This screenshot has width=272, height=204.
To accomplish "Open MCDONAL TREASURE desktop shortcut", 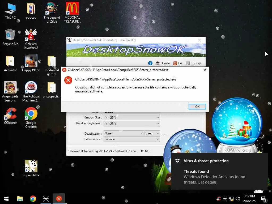I will click(73, 12).
